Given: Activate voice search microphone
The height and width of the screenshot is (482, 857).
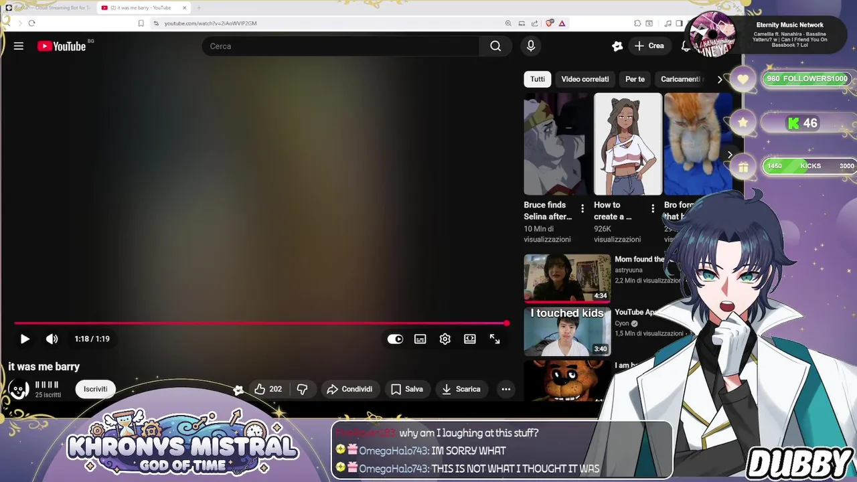Looking at the screenshot, I should click(x=531, y=46).
